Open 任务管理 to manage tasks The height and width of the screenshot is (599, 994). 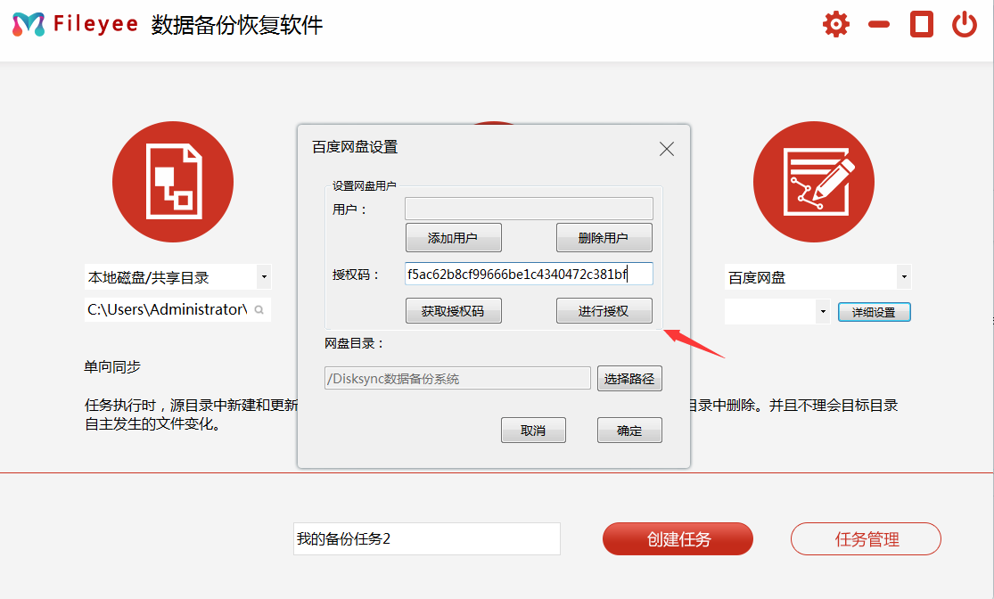coord(865,538)
